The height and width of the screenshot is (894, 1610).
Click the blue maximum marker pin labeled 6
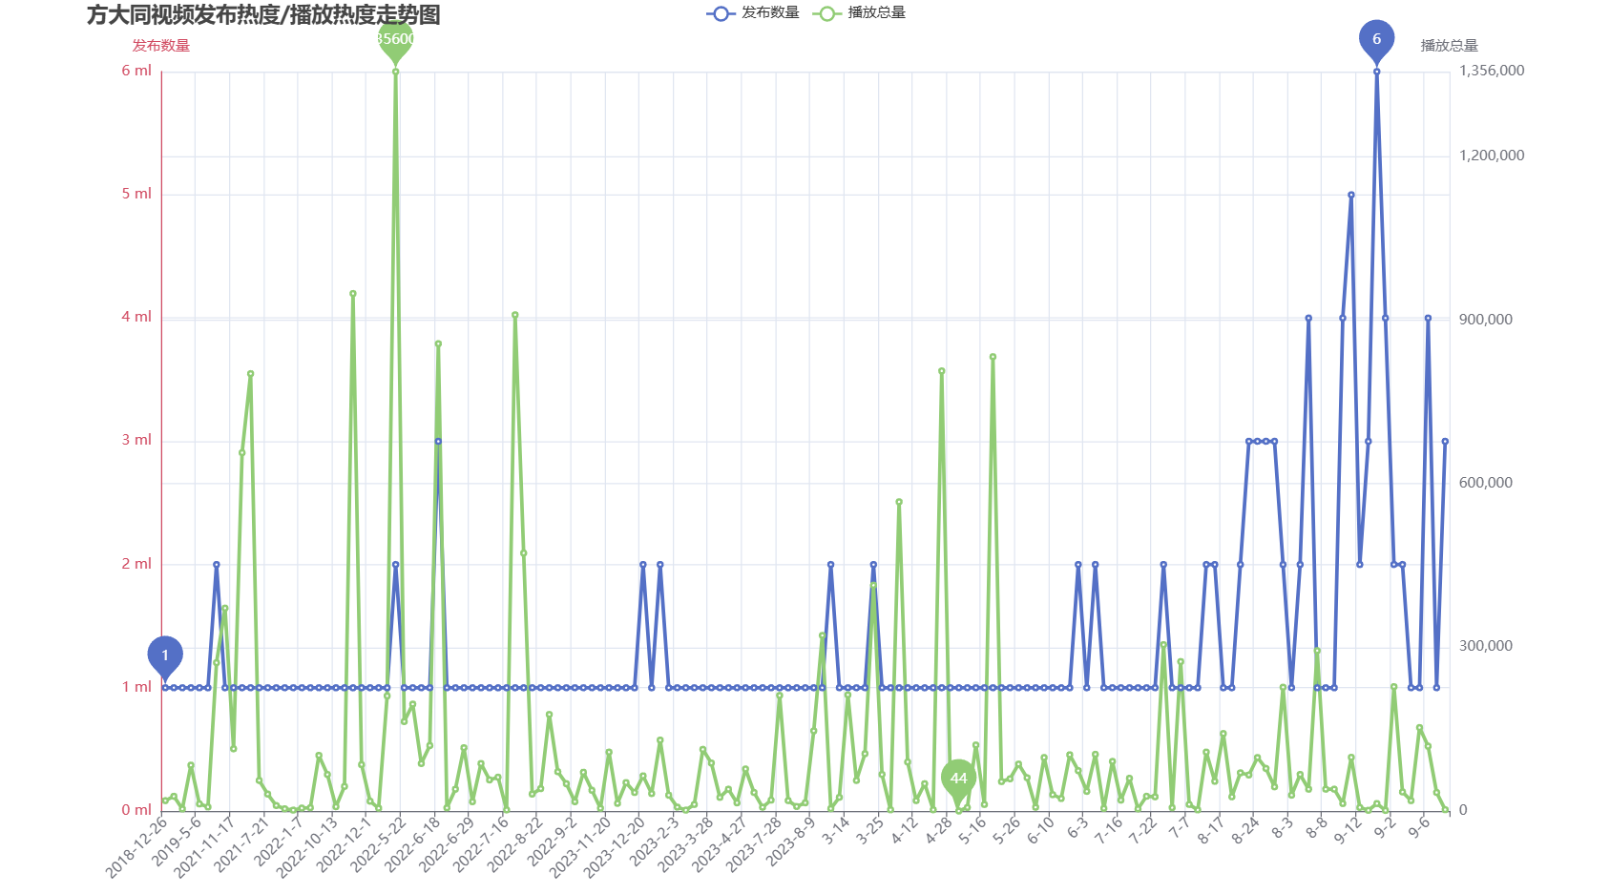(x=1376, y=39)
